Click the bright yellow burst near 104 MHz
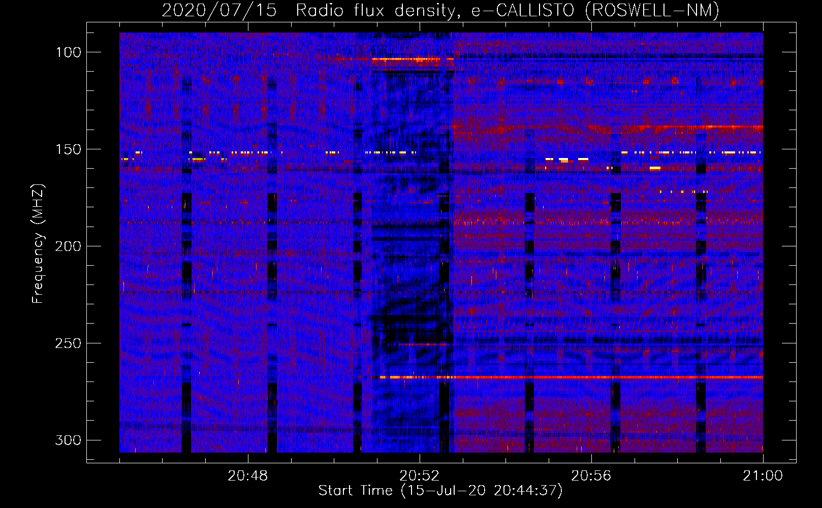The image size is (822, 508). pos(405,59)
